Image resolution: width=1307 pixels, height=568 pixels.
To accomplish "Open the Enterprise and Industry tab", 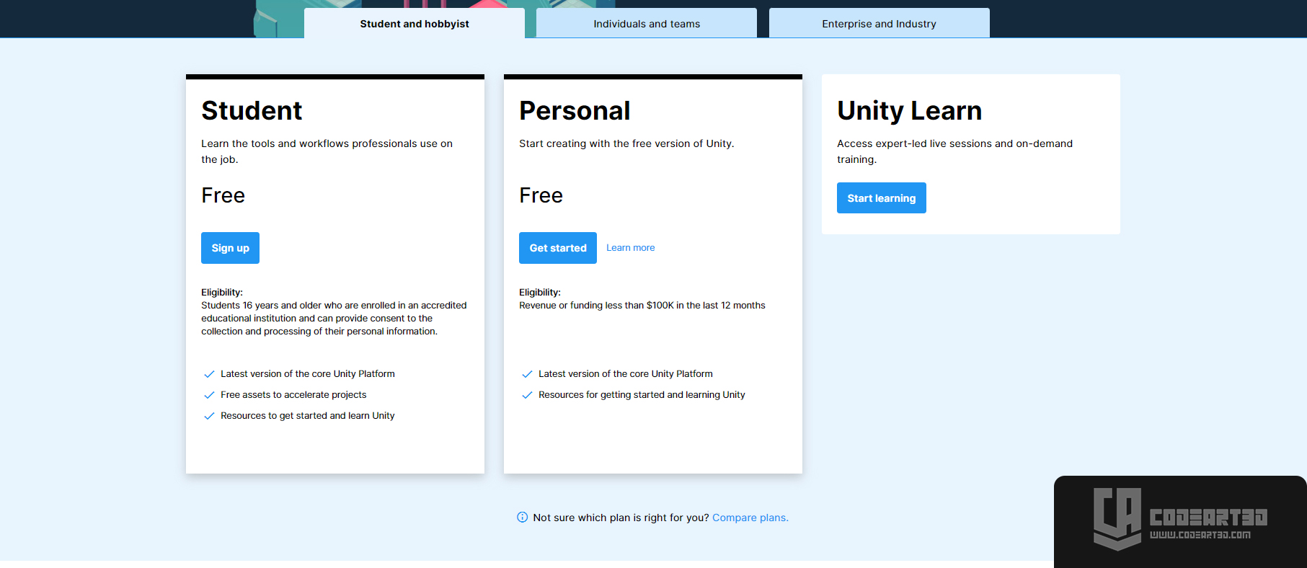I will 880,23.
